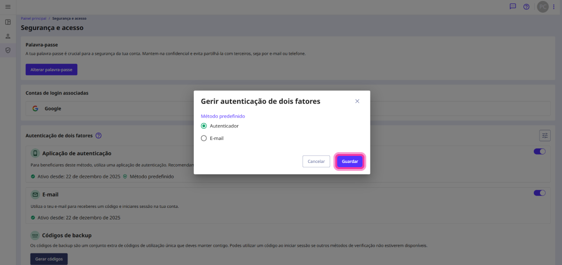Image resolution: width=562 pixels, height=265 pixels.
Task: Go to Painel principal breadcrumb
Action: (33, 18)
